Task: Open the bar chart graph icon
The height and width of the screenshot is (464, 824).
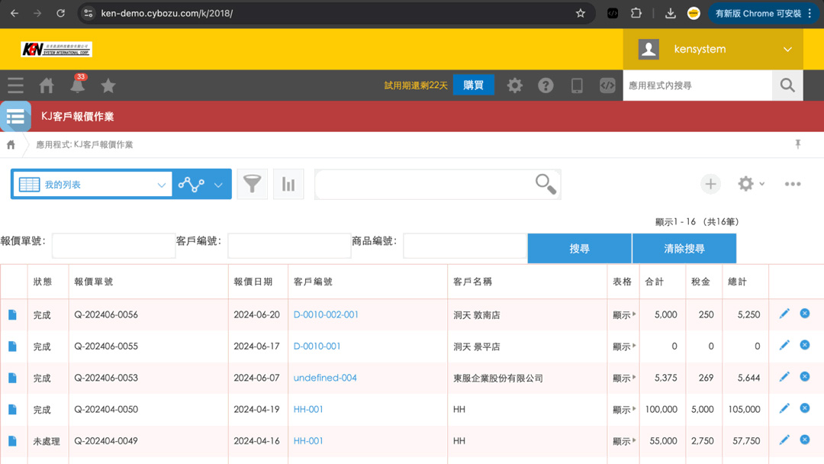Action: coord(288,184)
